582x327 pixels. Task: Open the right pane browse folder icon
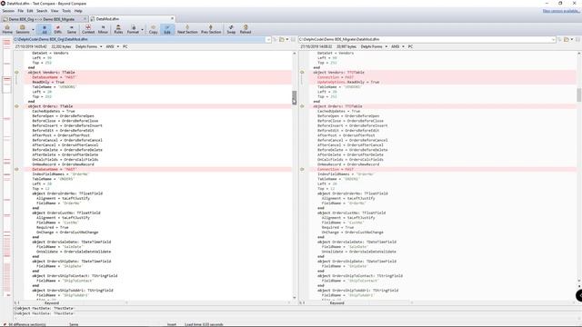coord(567,39)
